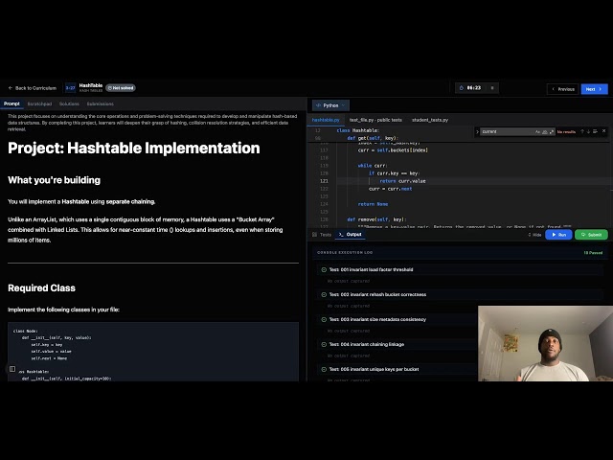Close the find bar
Image resolution: width=613 pixels, height=460 pixels.
coord(604,131)
